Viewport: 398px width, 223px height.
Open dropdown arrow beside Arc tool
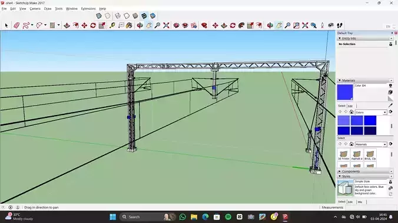(45, 25)
